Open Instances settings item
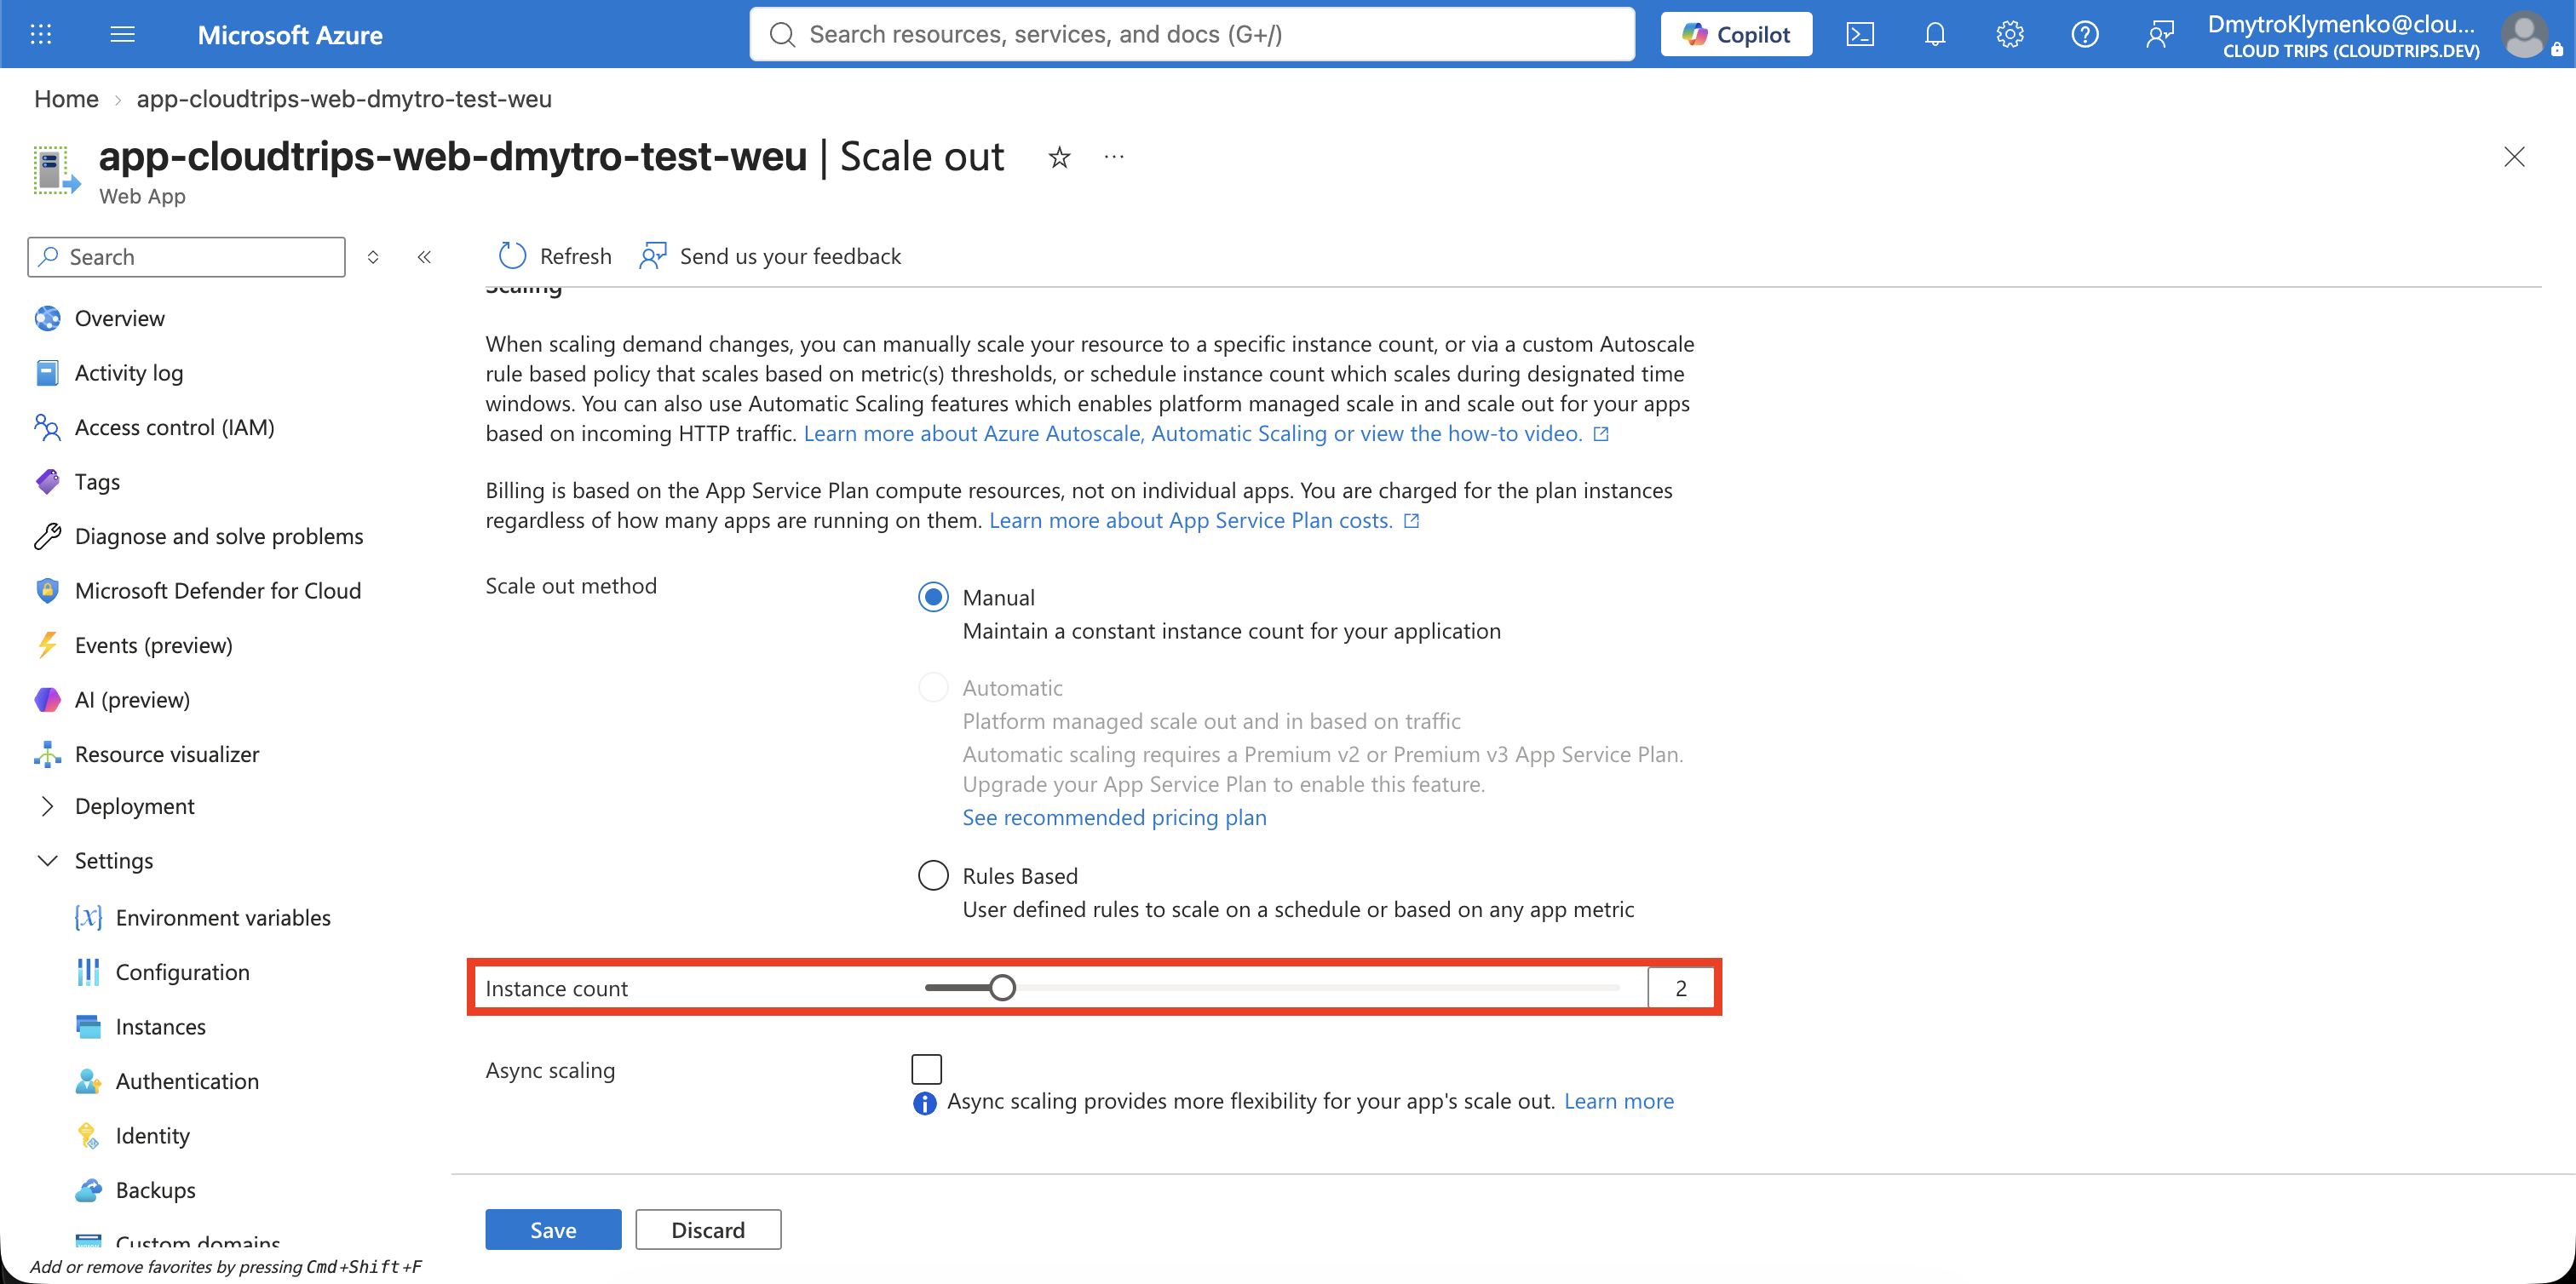Viewport: 2576px width, 1284px height. [x=161, y=1026]
